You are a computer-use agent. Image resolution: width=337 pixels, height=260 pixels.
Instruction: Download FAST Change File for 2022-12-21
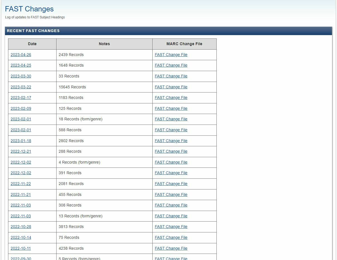click(x=171, y=151)
